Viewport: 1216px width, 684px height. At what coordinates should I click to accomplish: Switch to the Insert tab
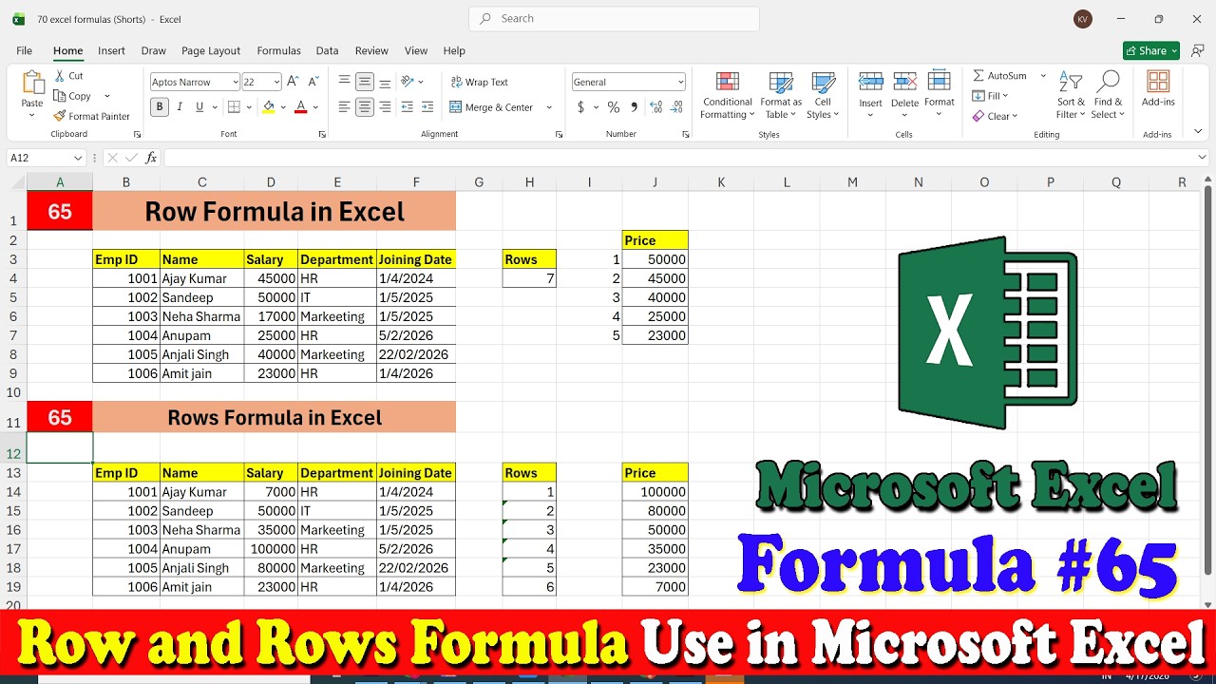[x=111, y=51]
